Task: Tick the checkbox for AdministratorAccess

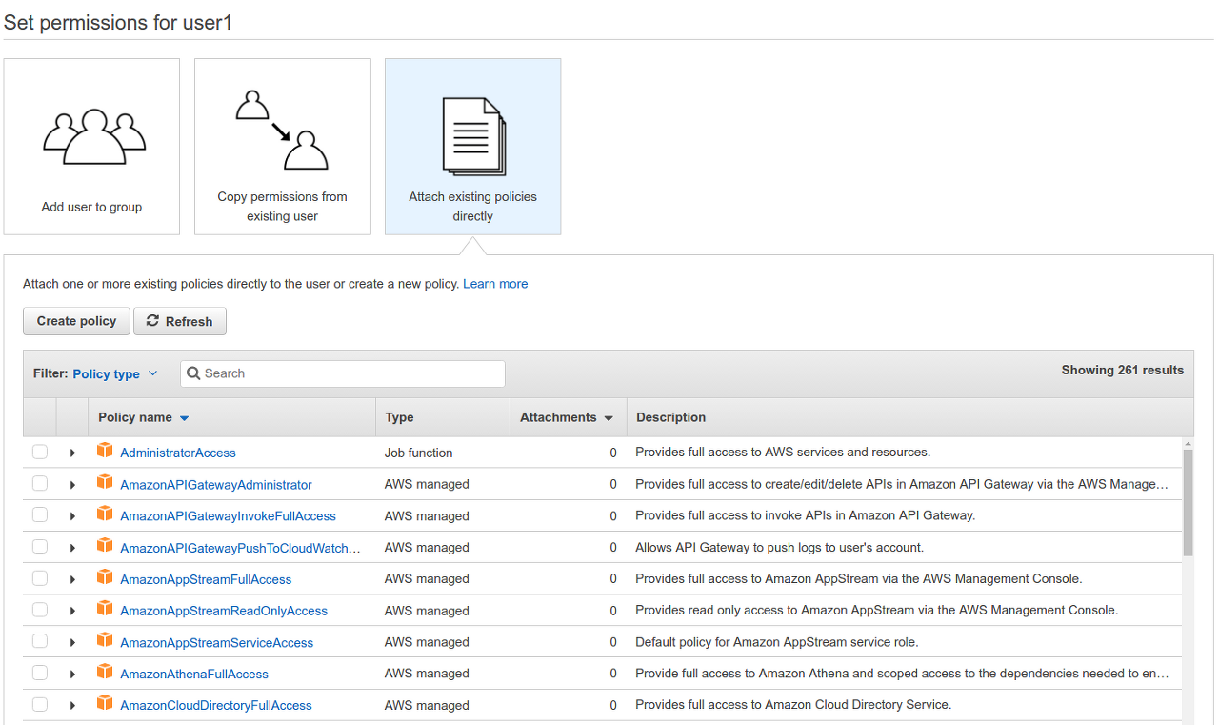Action: (x=40, y=453)
